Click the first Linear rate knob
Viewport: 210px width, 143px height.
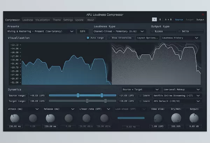click(x=86, y=119)
